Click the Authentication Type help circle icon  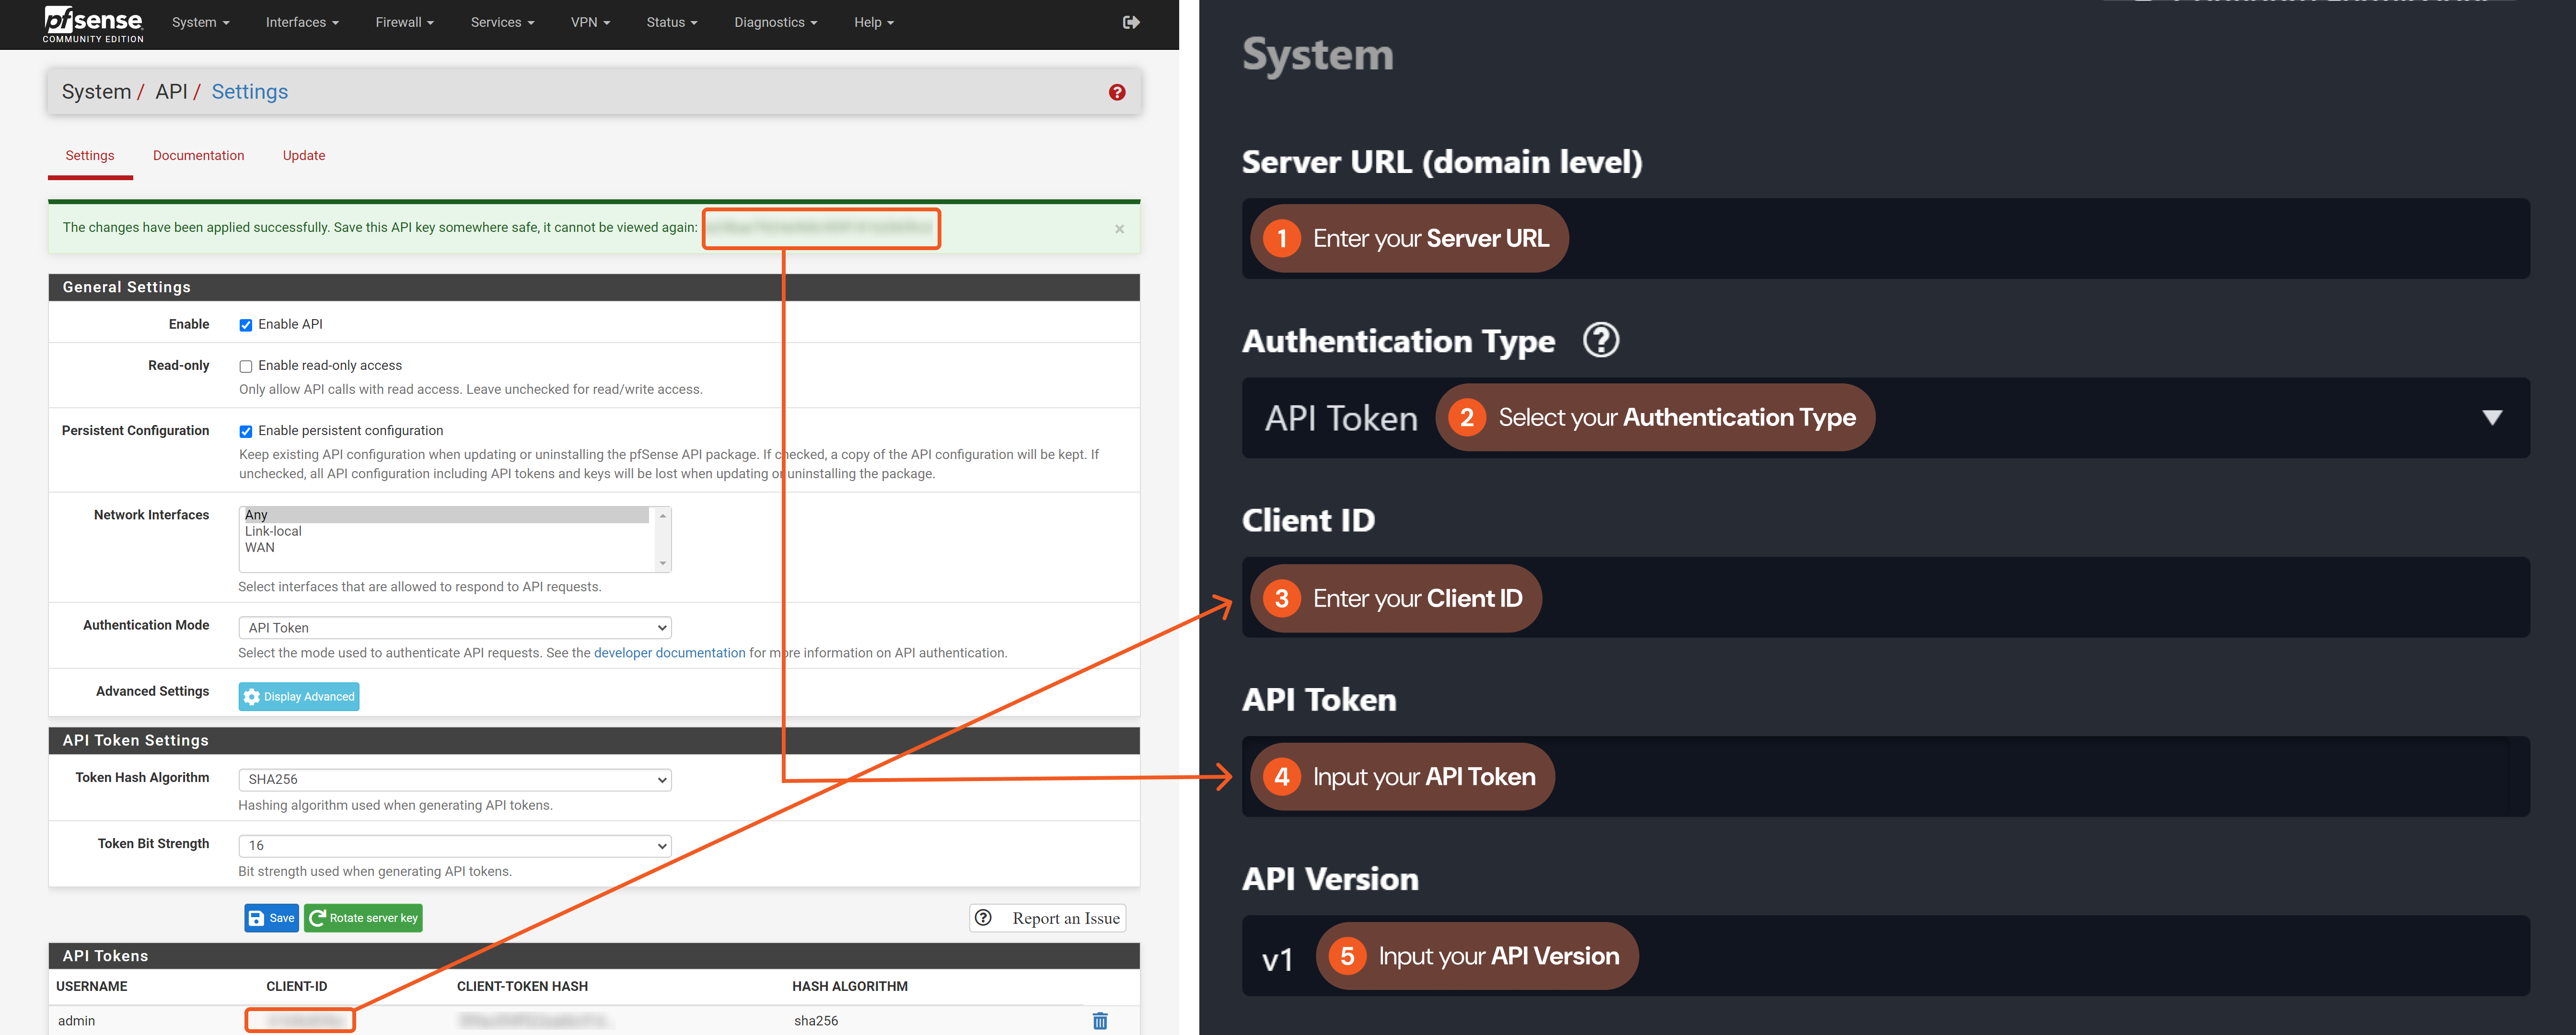click(1600, 340)
